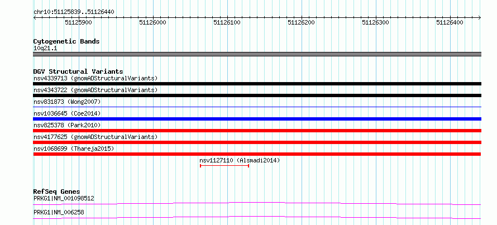Open the nsv1127110 (Alsmadi2014) label

[240, 160]
